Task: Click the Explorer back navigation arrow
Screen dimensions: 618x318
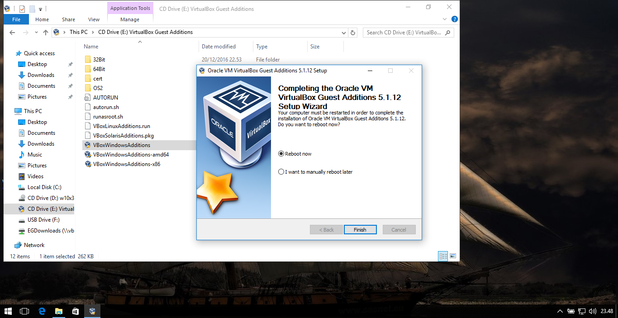Action: point(12,33)
